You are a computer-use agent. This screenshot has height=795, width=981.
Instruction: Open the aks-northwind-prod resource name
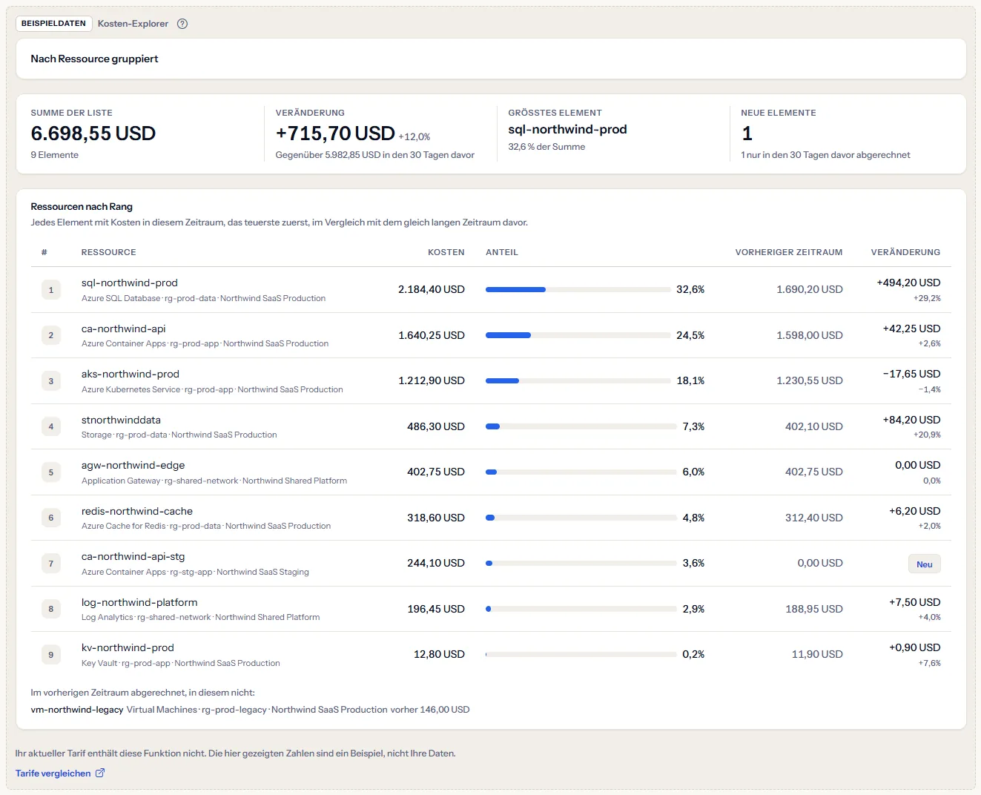131,374
